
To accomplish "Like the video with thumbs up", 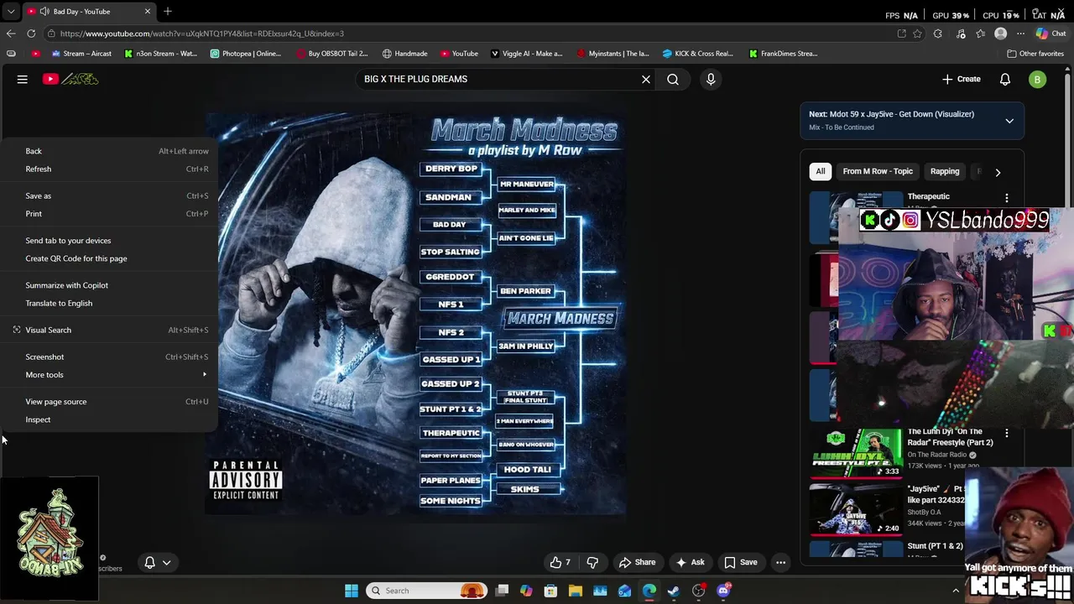I will coord(560,562).
